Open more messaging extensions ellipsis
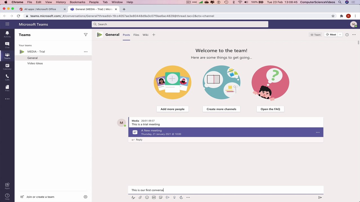Image resolution: width=360 pixels, height=202 pixels. [x=188, y=198]
